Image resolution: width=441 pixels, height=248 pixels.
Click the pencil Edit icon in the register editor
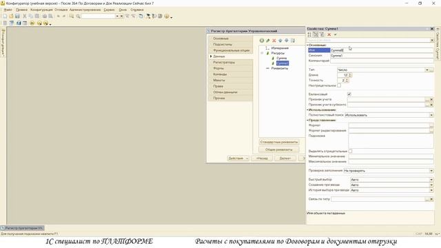coord(268,41)
